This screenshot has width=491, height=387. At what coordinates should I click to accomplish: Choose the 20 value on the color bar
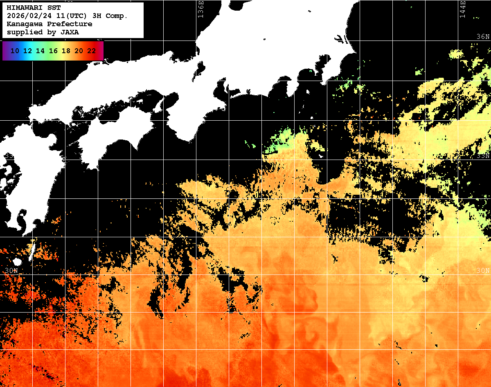[x=79, y=51]
